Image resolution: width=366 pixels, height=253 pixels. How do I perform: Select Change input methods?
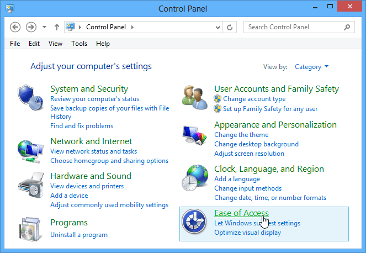click(248, 188)
